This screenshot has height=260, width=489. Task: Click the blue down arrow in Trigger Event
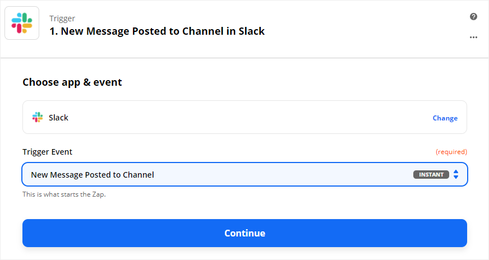(456, 177)
